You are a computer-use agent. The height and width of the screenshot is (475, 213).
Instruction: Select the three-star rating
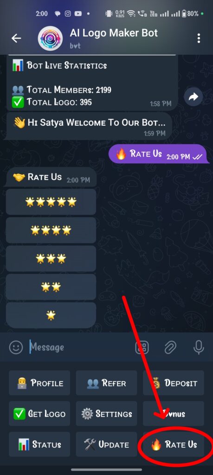coord(51,258)
